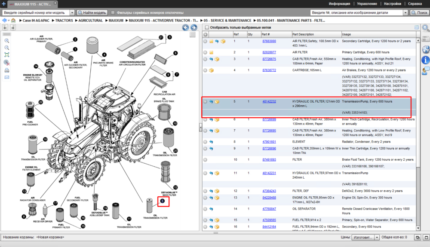This screenshot has width=430, height=247.
Task: Zoom in on the parts diagram
Action: (x=7, y=41)
